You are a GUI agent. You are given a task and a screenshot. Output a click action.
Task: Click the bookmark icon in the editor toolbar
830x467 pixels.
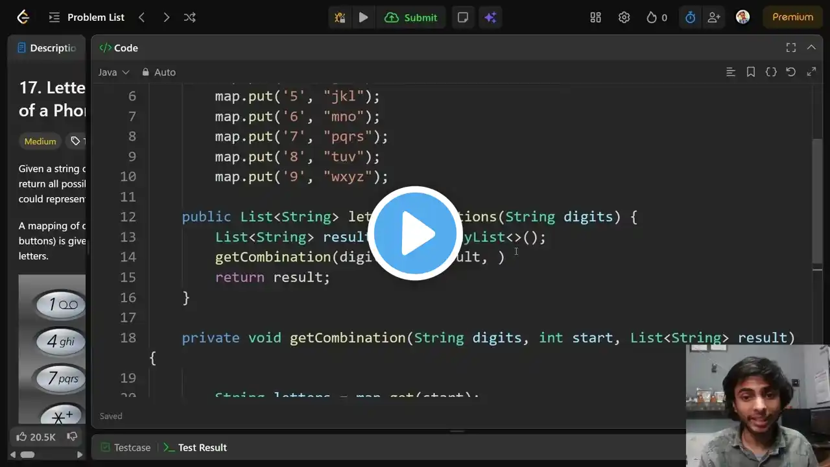(x=751, y=72)
